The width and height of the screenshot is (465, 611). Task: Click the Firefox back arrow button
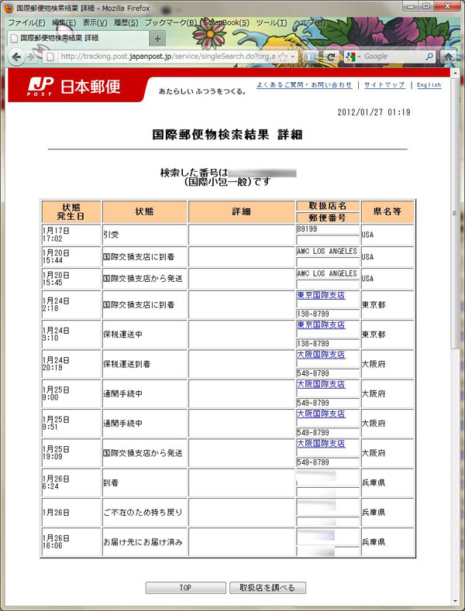(16, 57)
